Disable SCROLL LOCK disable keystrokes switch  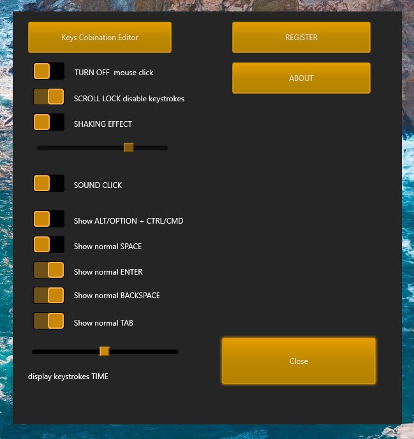tap(48, 97)
